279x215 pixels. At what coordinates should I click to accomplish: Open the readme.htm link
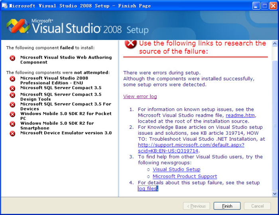240,115
